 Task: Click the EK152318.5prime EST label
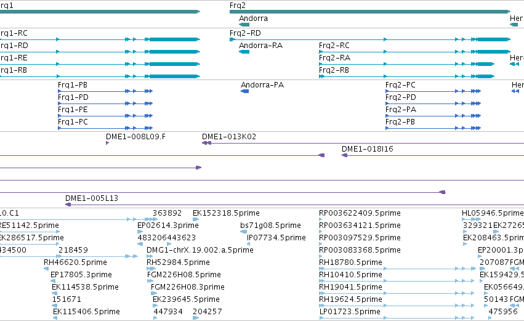tap(226, 213)
